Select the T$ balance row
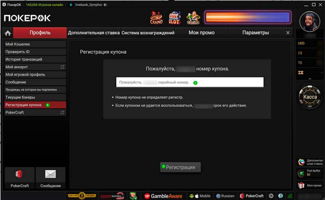Screen dimensions: 325x200 [310, 63]
